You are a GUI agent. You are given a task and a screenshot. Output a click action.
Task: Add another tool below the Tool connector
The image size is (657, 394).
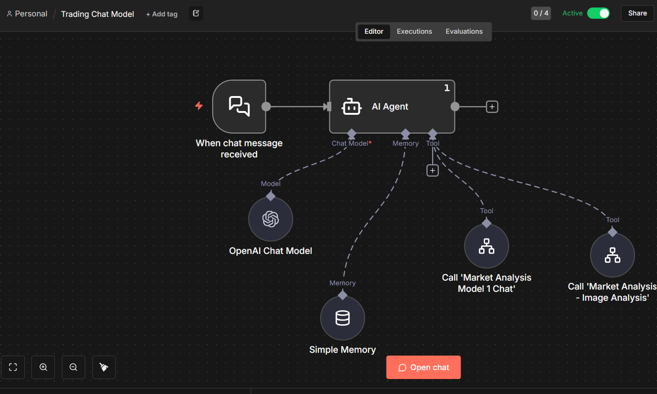click(x=432, y=170)
